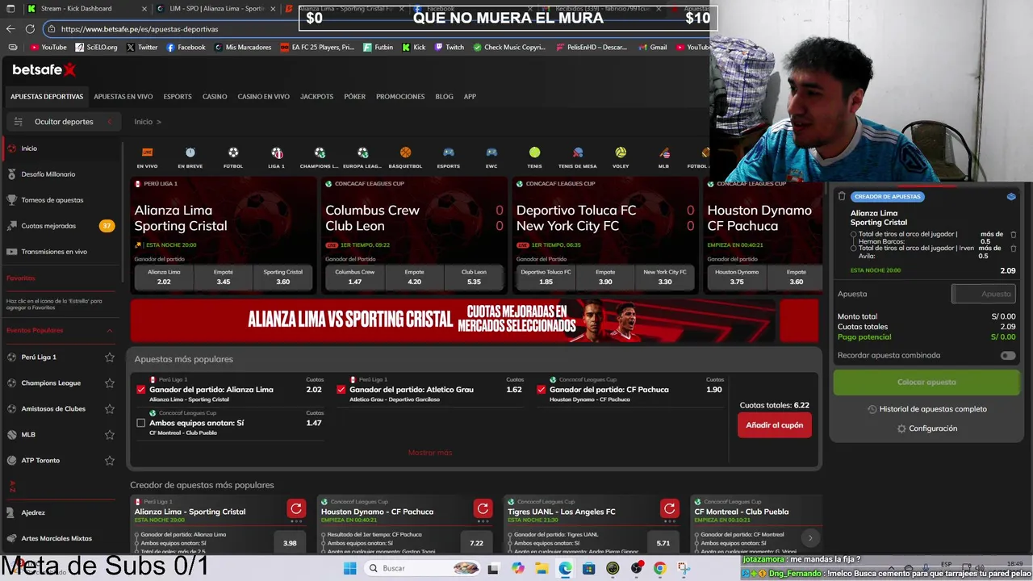The width and height of the screenshot is (1033, 581).
Task: Toggle Recordar apuesta combinada switch
Action: [1008, 355]
